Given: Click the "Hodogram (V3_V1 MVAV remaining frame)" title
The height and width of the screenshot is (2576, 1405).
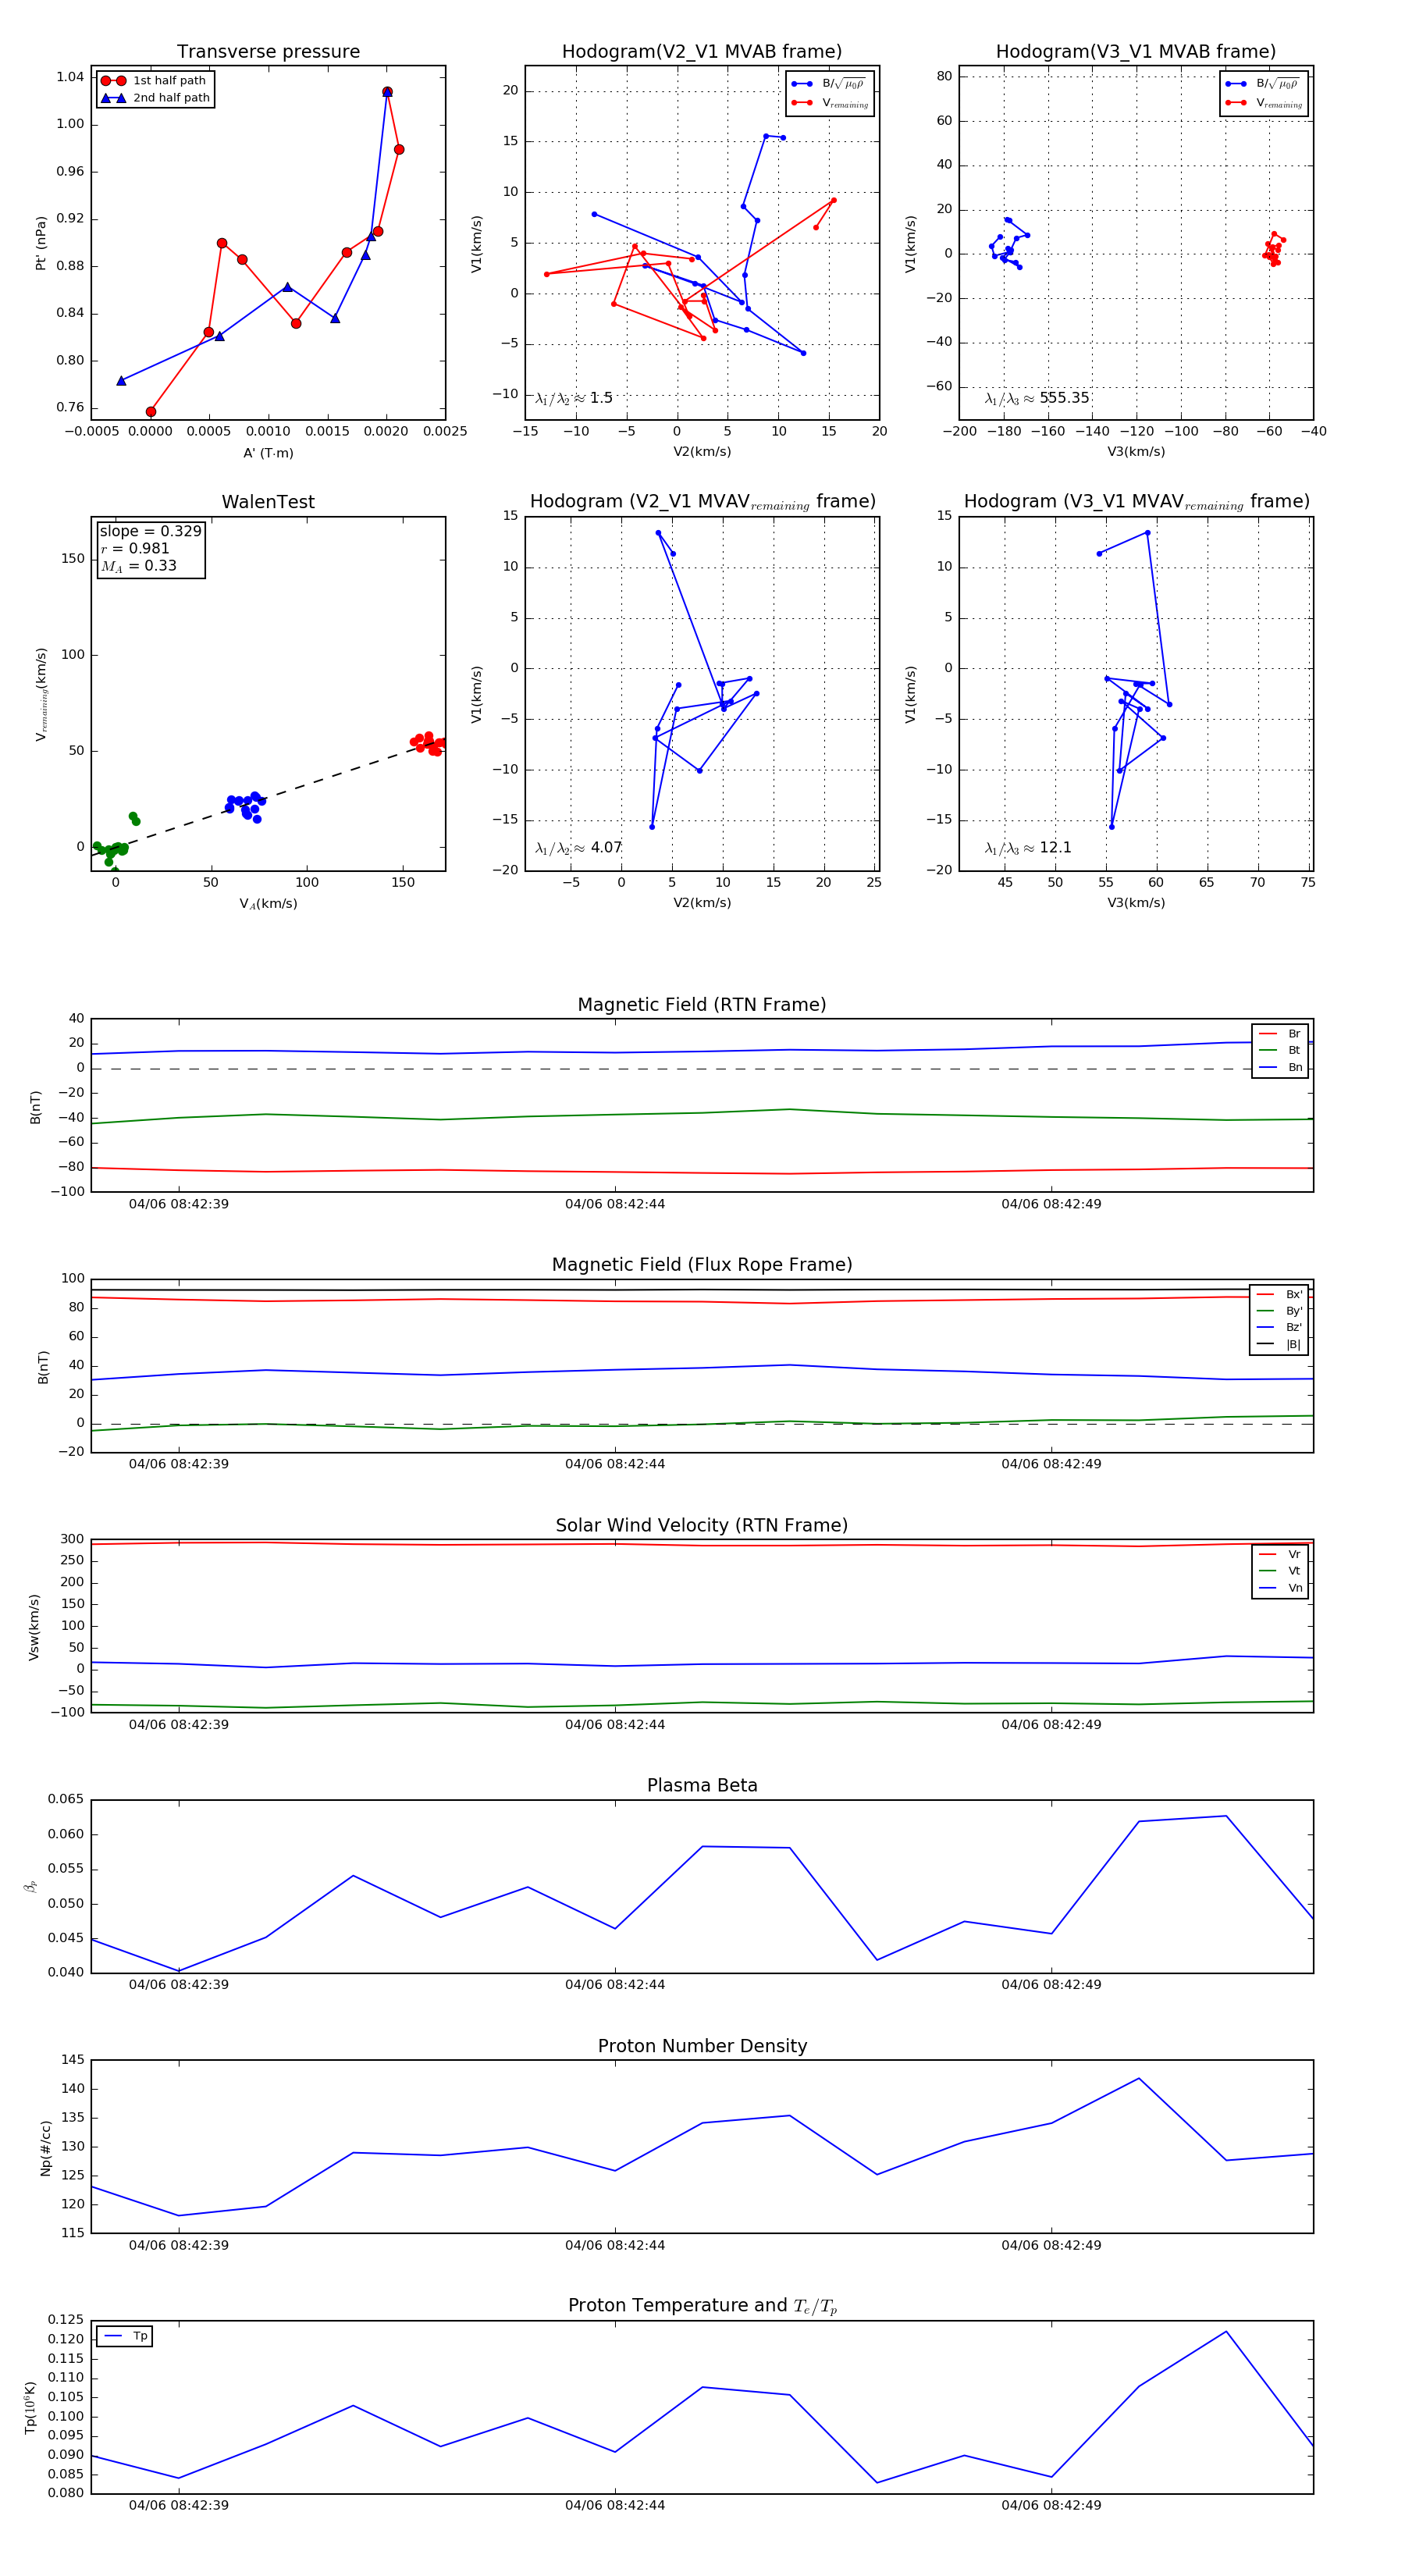Looking at the screenshot, I should click(1136, 502).
